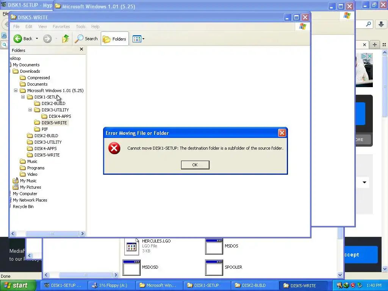Click the folder pane left scroll arrow
This screenshot has width=388, height=291.
coord(13,233)
